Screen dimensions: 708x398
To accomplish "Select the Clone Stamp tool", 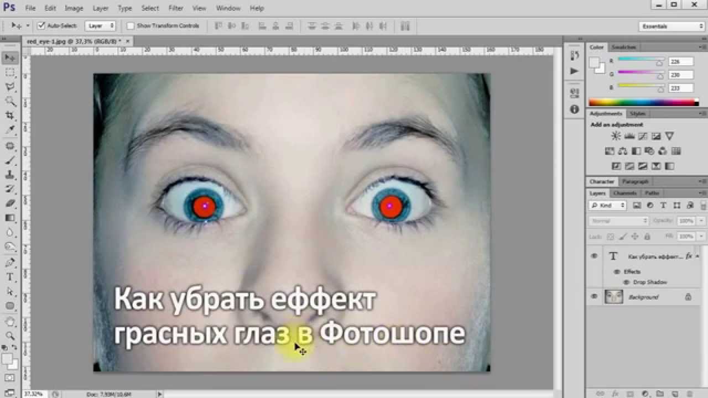I will [x=10, y=175].
